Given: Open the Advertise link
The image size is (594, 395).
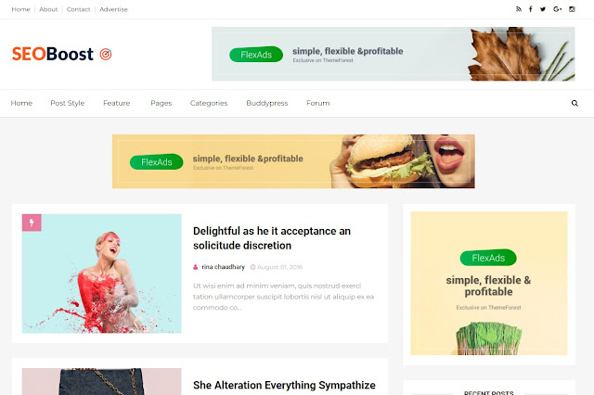Looking at the screenshot, I should [x=113, y=9].
